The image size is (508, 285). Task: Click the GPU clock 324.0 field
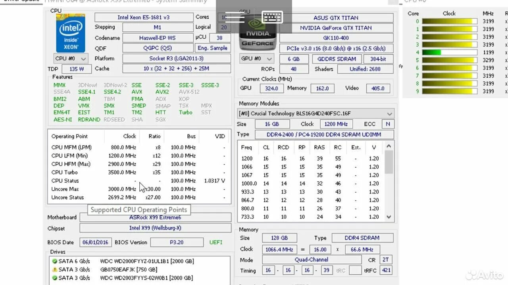pos(272,88)
